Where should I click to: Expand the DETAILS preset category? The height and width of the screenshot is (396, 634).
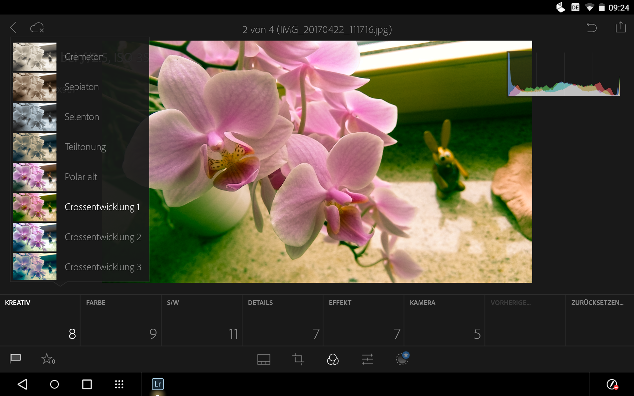click(x=282, y=320)
